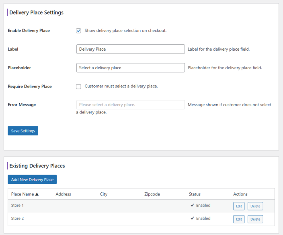Click the Zipcode column header
283x235 pixels.
pos(152,194)
